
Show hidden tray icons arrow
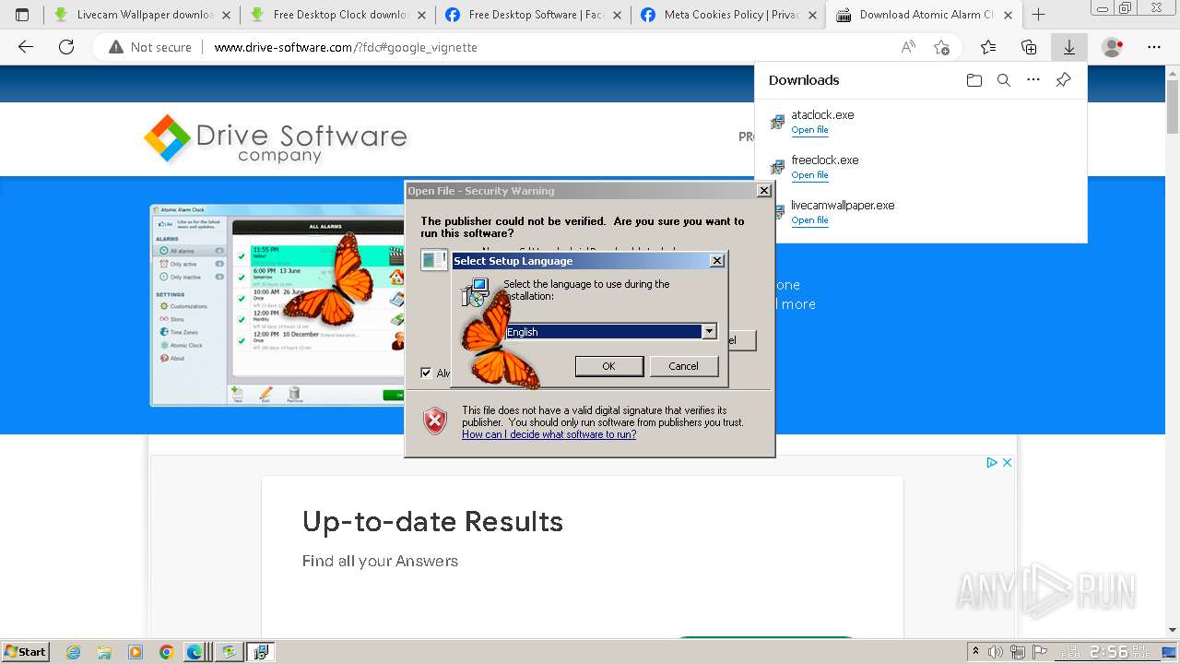coord(975,652)
